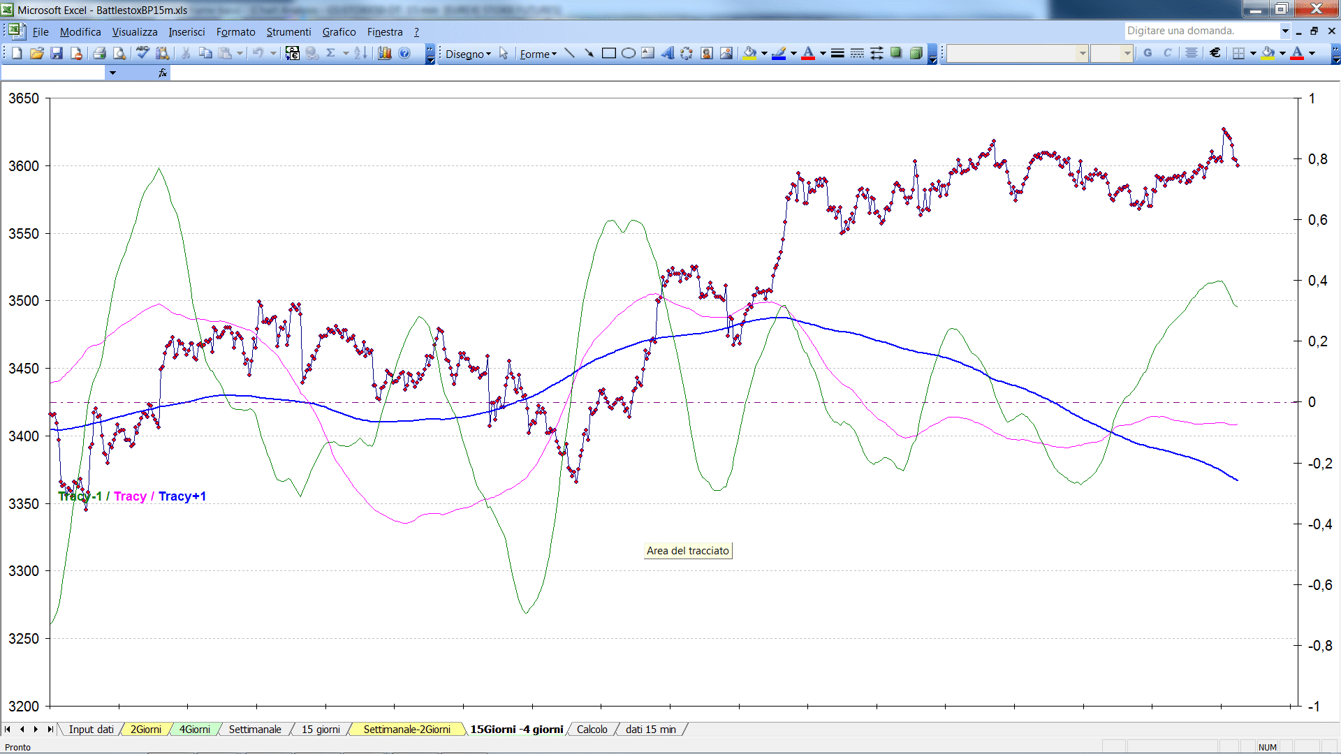Select the Text Box drawing tool
The width and height of the screenshot is (1341, 754).
pos(647,53)
